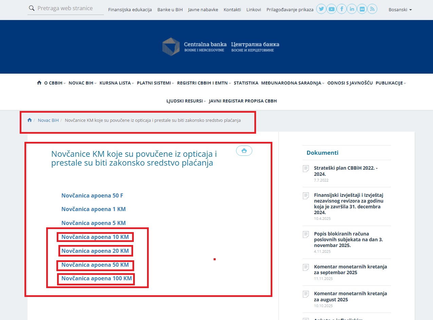Open the LinkedIn icon link

pyautogui.click(x=352, y=9)
